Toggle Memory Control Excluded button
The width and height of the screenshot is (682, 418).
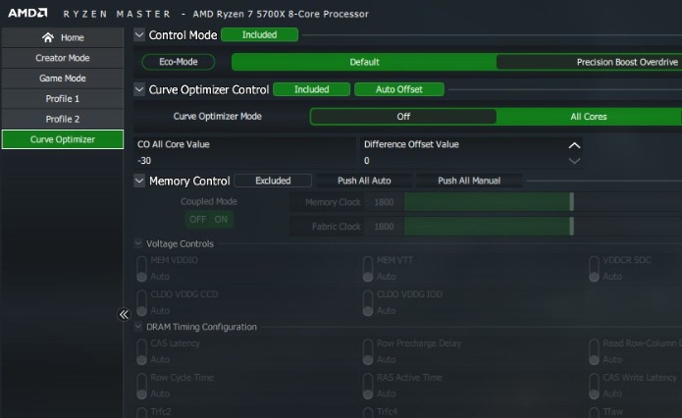[273, 181]
